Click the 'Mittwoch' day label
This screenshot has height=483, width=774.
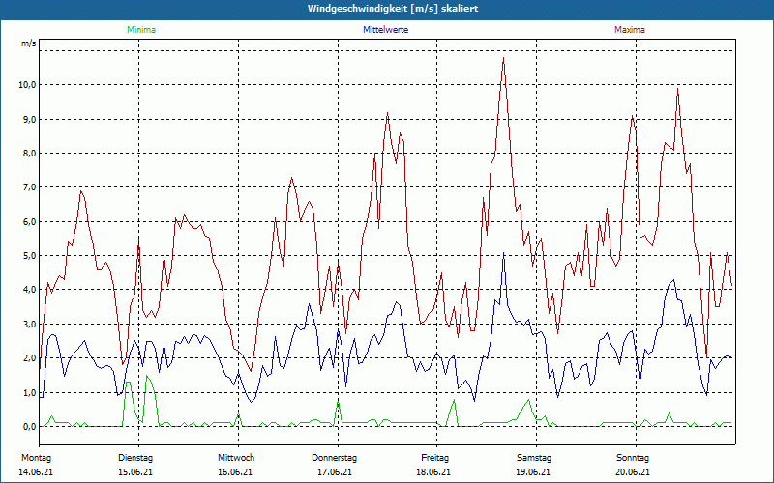[236, 458]
